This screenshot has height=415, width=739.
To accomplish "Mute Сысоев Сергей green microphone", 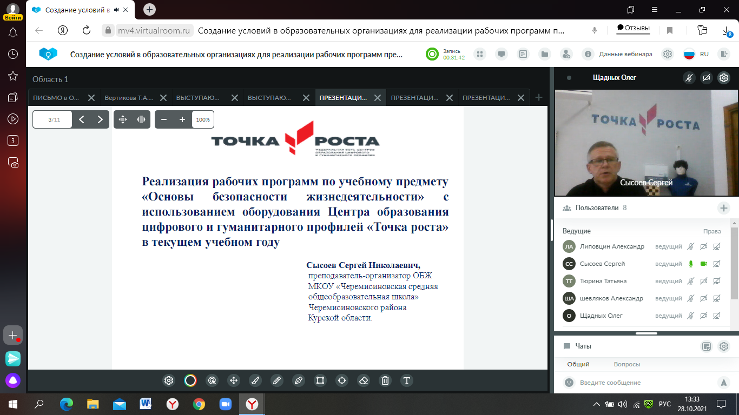I will tap(690, 264).
